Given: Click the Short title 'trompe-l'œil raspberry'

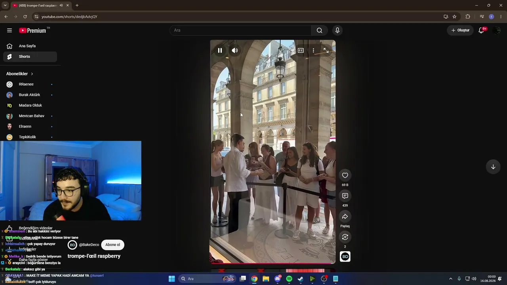Looking at the screenshot, I should [94, 256].
